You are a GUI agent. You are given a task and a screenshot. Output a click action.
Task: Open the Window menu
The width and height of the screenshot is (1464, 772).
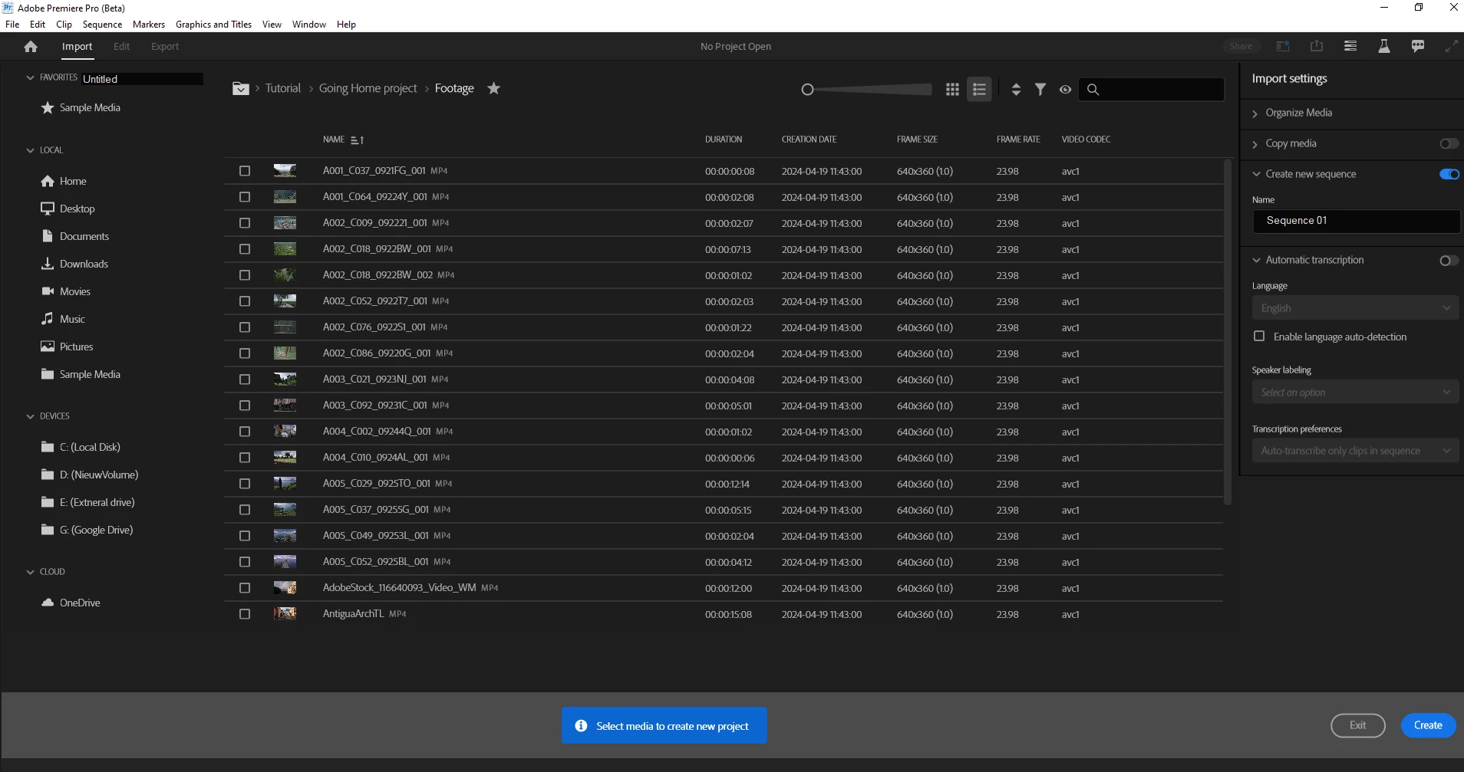pos(309,25)
